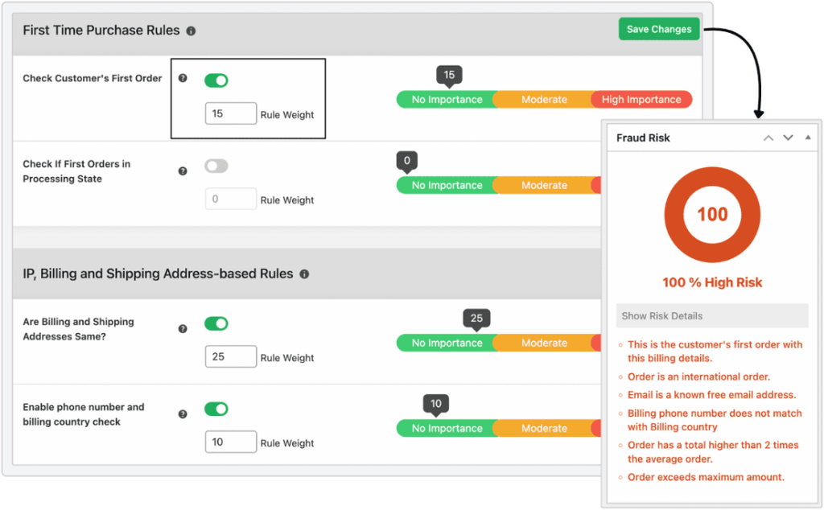Screen dimensions: 824x510
Task: Click Are Billing and Shipping Addresses Same label
Action: click(x=78, y=329)
